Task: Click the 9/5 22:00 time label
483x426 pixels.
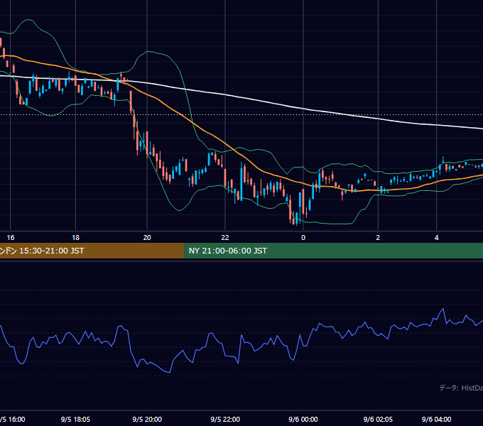Action: pos(225,419)
